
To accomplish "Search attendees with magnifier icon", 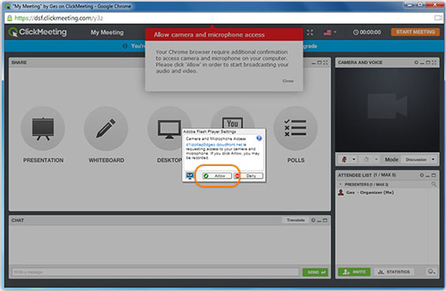I will (433, 184).
